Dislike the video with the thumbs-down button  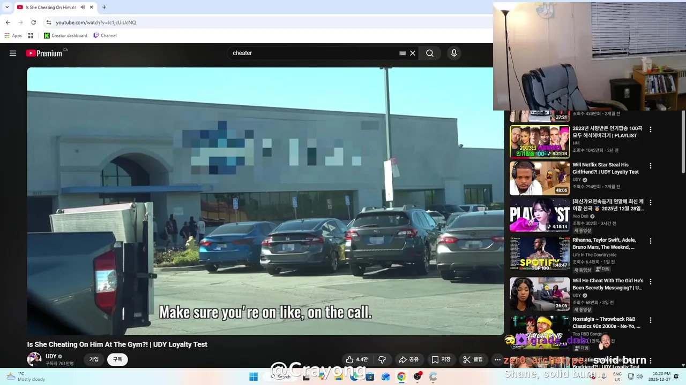[382, 359]
